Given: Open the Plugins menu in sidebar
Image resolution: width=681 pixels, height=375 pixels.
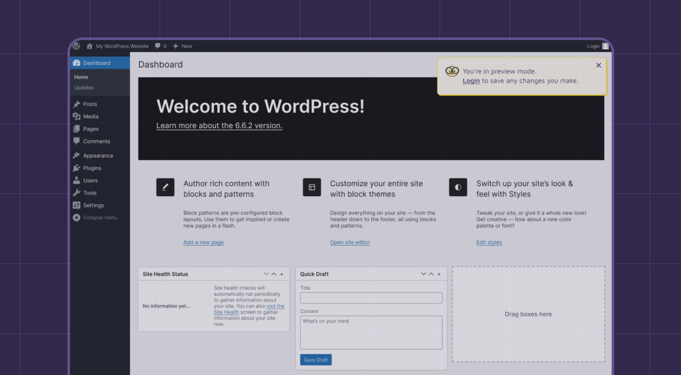Looking at the screenshot, I should point(92,168).
